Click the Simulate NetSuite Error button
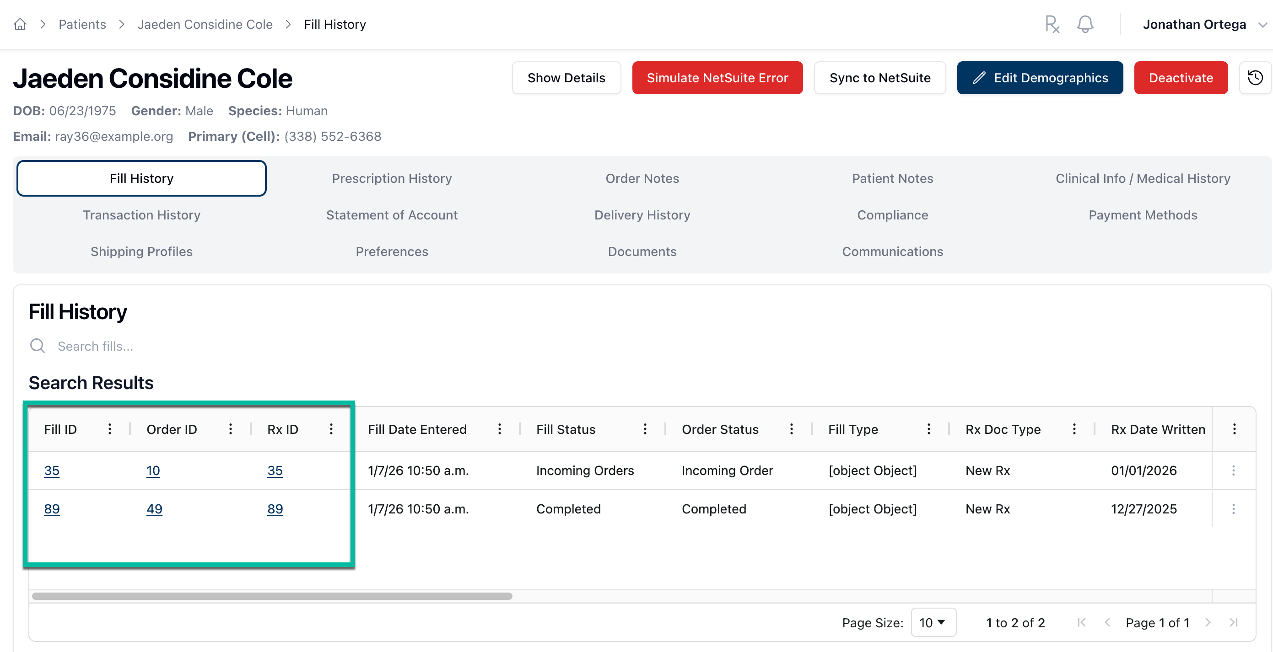This screenshot has width=1273, height=652. click(717, 78)
